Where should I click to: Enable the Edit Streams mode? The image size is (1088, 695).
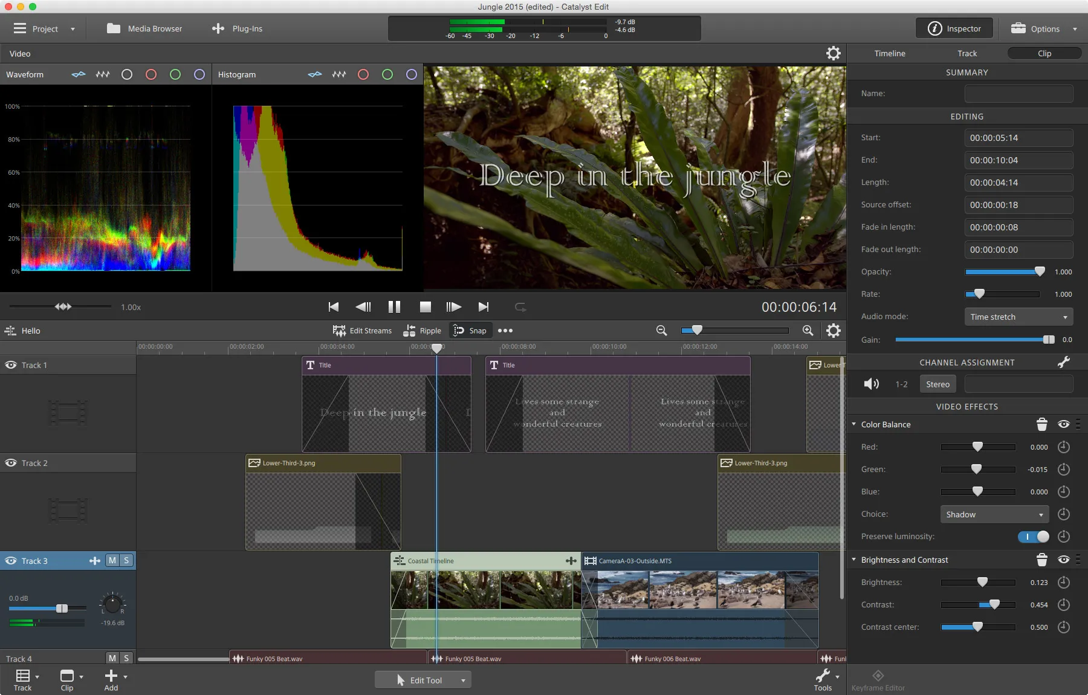[361, 331]
